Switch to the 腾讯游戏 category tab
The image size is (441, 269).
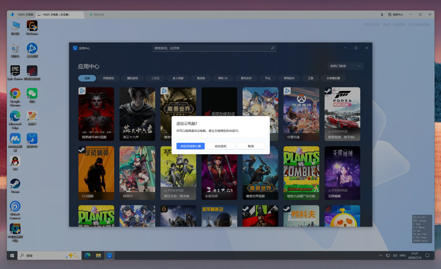click(x=132, y=78)
